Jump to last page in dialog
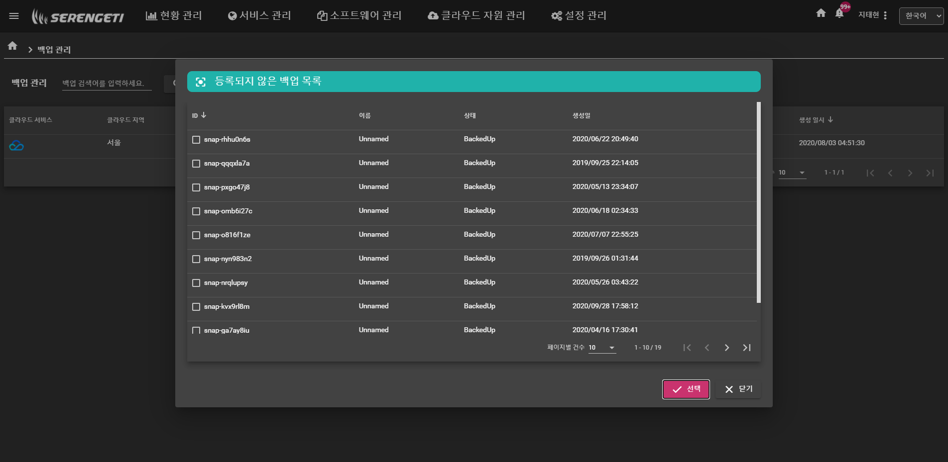The image size is (948, 462). click(x=746, y=348)
